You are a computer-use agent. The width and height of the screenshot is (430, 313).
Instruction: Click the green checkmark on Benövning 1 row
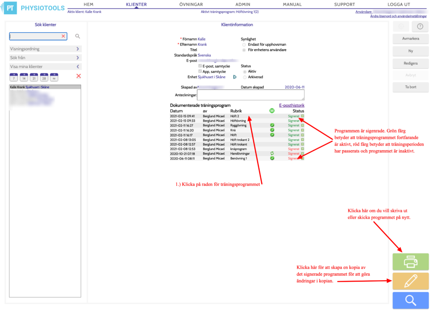[272, 158]
